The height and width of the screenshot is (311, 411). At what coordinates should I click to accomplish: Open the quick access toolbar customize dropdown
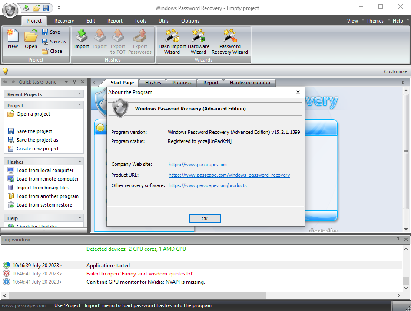click(59, 8)
